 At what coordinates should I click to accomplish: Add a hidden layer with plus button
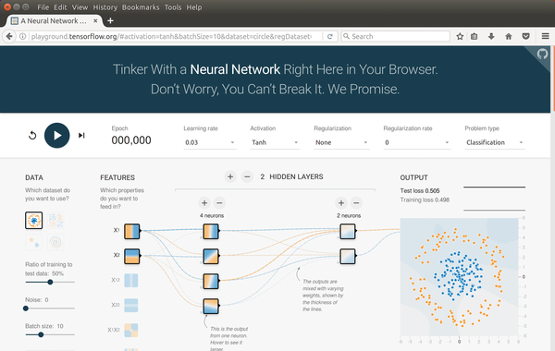pyautogui.click(x=230, y=176)
